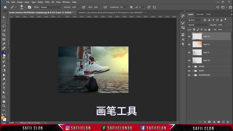Open the Image menu
The width and height of the screenshot is (233, 131).
pyautogui.click(x=20, y=2)
